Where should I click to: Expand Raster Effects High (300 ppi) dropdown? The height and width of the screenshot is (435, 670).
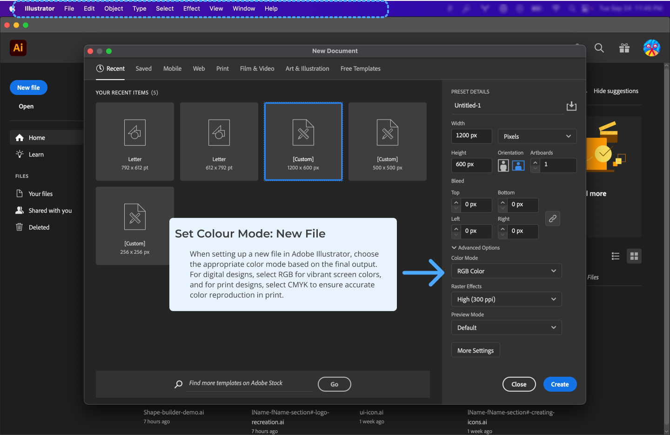pos(506,299)
